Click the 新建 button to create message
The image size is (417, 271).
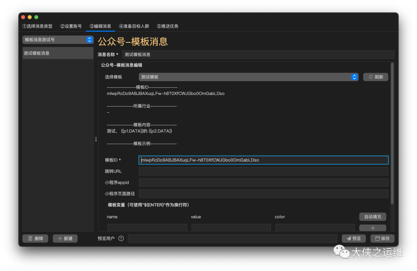coord(65,239)
